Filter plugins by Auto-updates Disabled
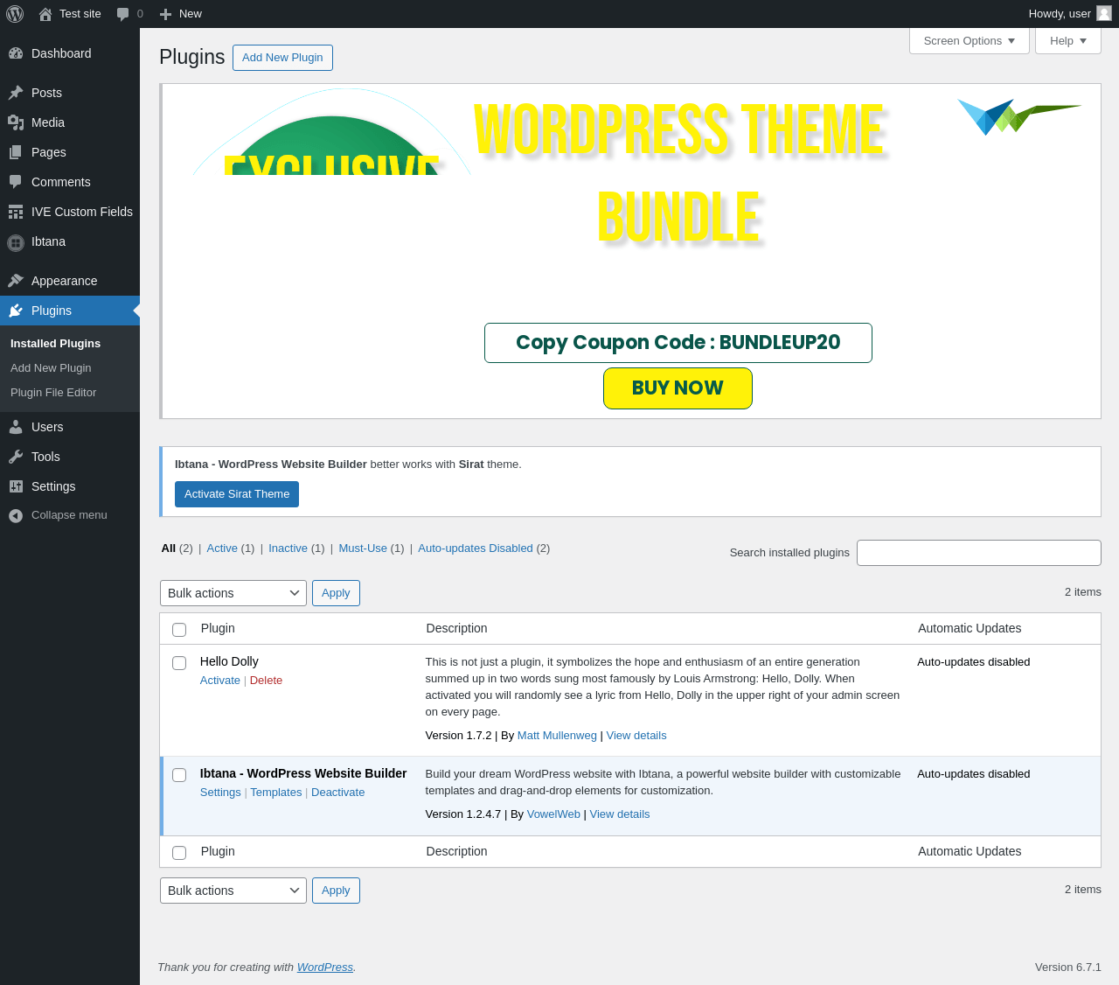Screen dimensions: 1119x985 pyautogui.click(x=476, y=548)
